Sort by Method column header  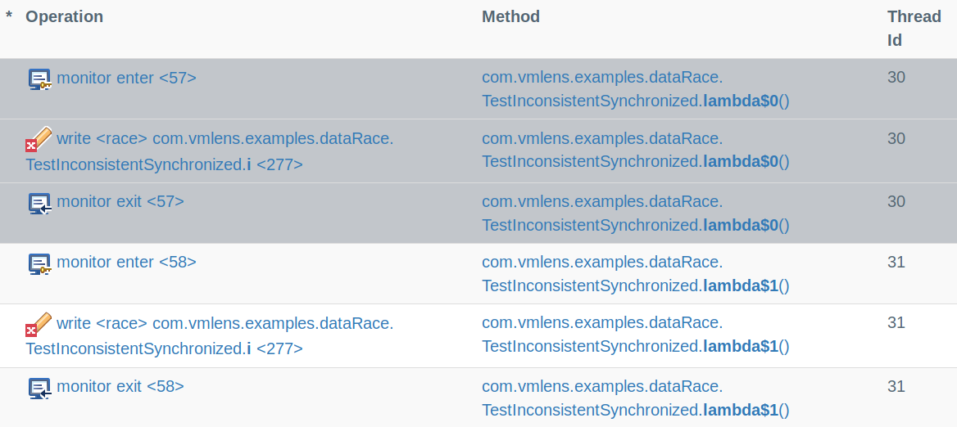(510, 16)
